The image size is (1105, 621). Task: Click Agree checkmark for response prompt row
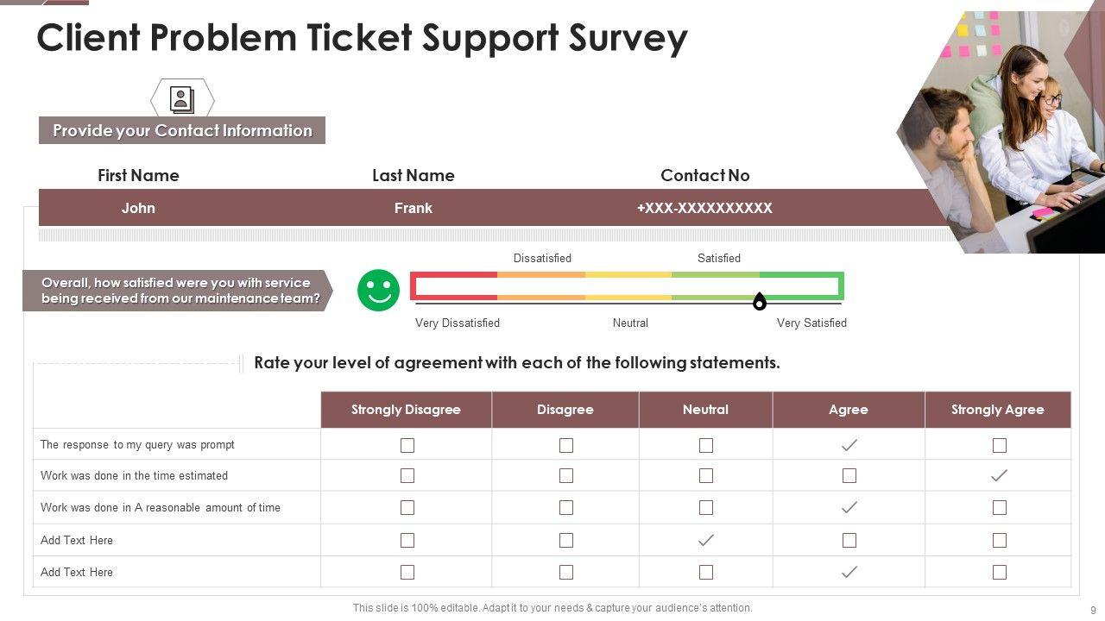[849, 445]
